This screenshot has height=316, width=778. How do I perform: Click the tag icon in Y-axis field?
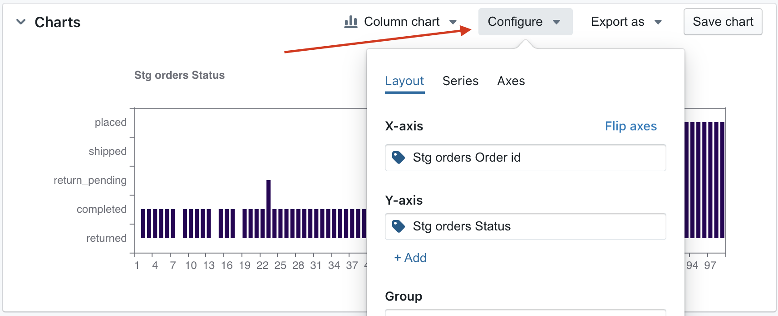tap(398, 226)
